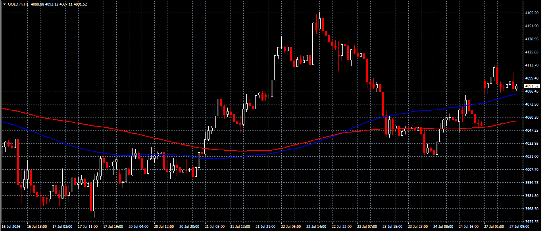Viewport: 542px width, 231px height.
Task: Click the 23 Jul 23:00 time label
Action: (418, 227)
